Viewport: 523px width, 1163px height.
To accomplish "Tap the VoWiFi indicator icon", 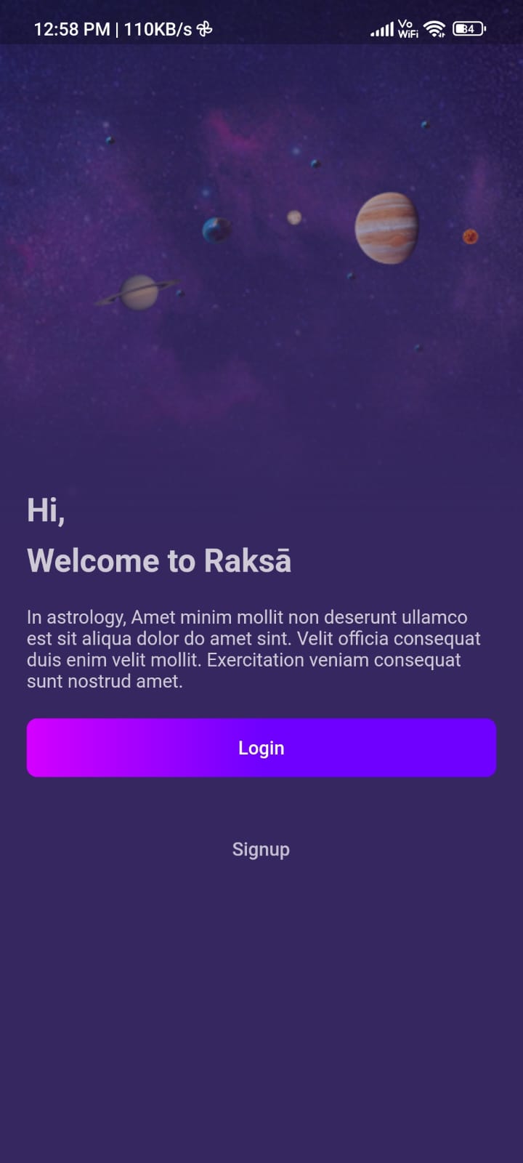I will (x=408, y=29).
